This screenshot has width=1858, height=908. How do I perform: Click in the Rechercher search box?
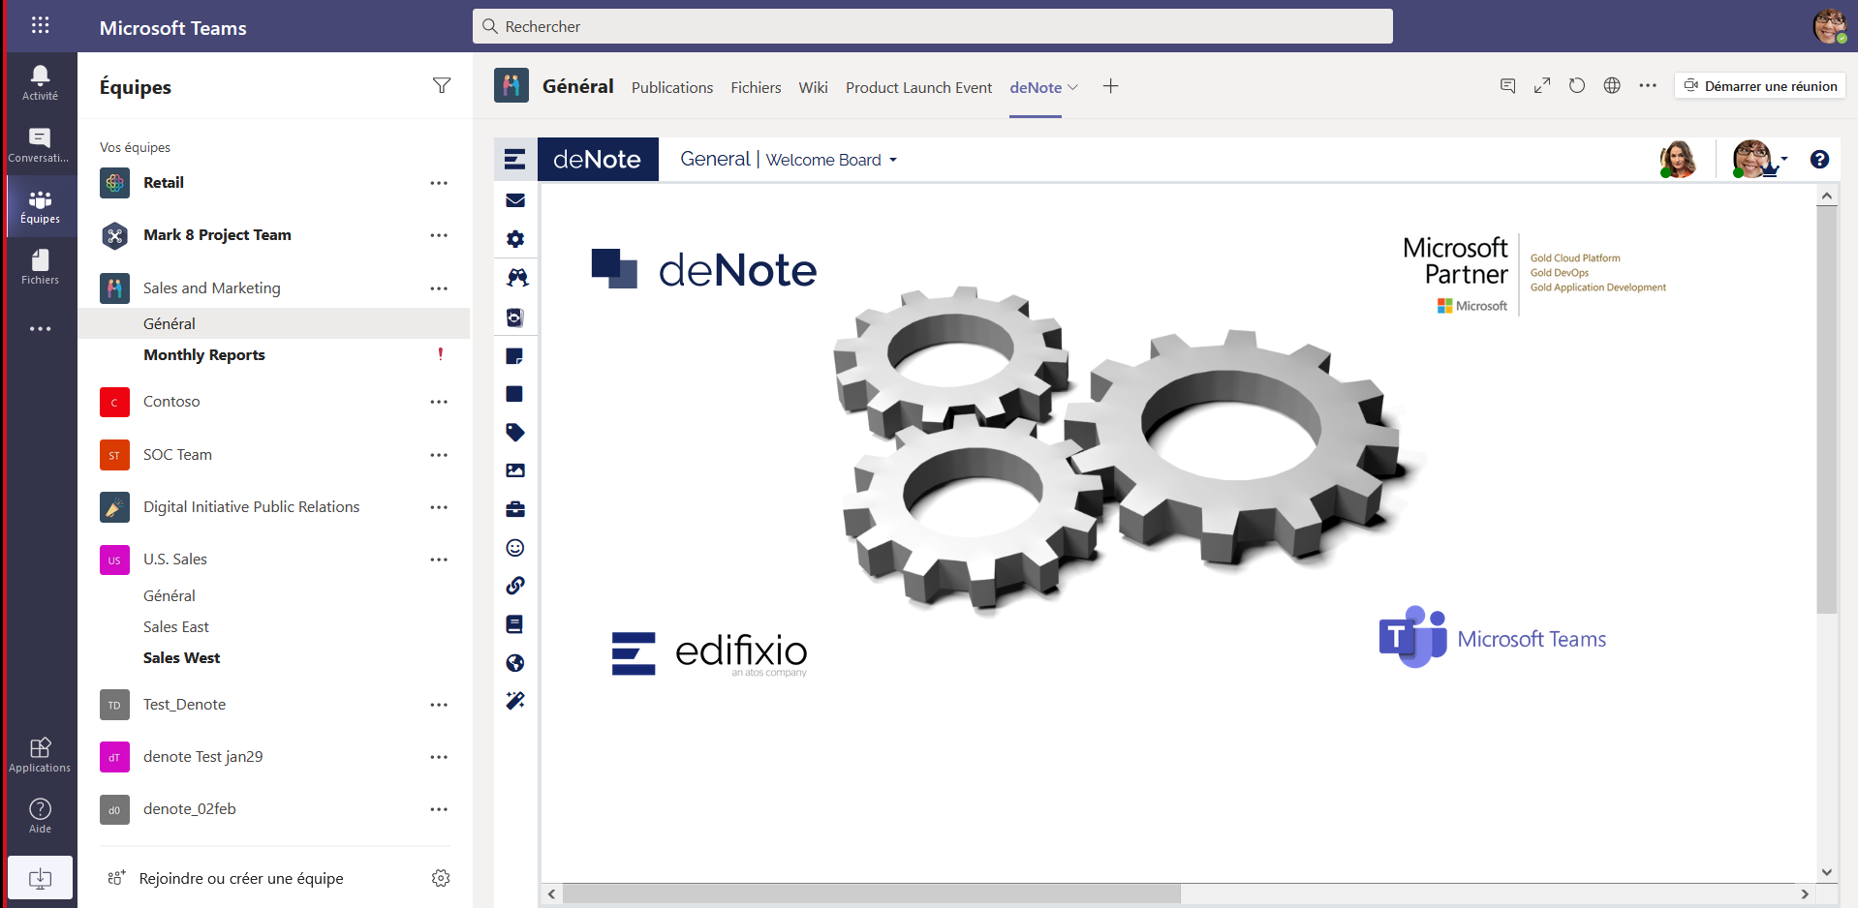(932, 26)
